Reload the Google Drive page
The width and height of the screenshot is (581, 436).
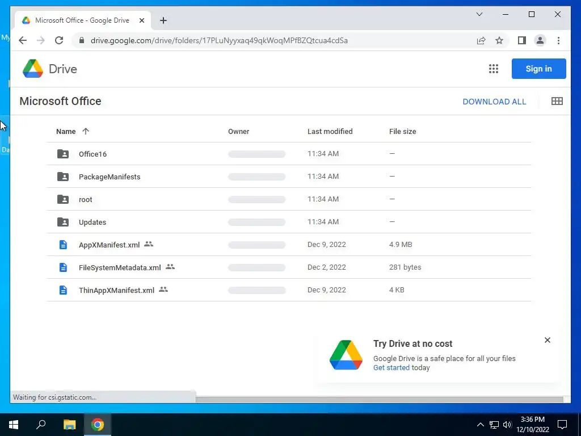[59, 40]
